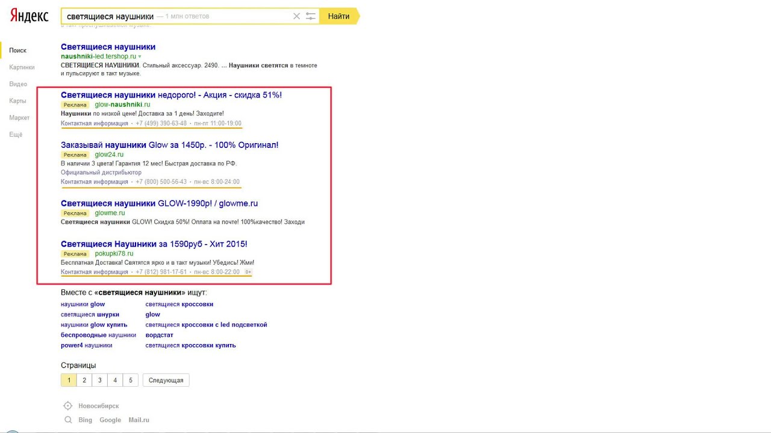Open the Карты section
This screenshot has height=433, width=771.
(x=17, y=101)
